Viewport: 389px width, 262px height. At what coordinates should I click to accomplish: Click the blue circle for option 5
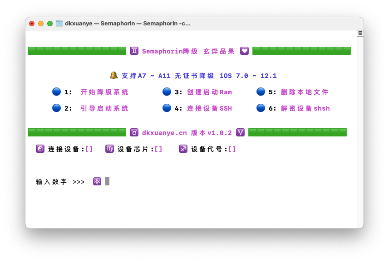(261, 92)
